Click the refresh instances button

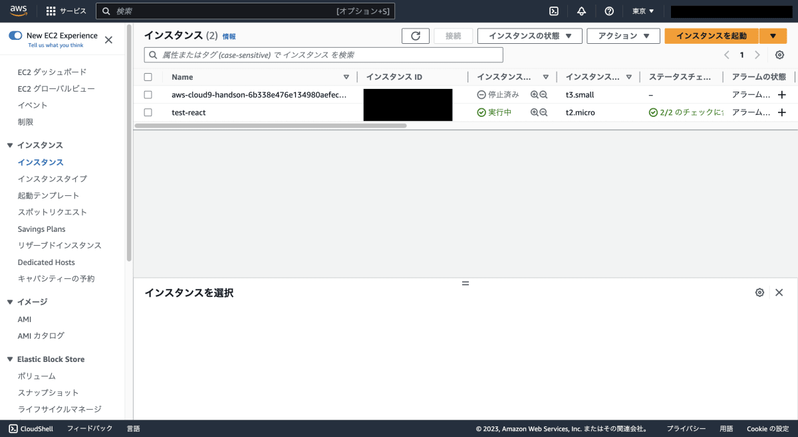pyautogui.click(x=416, y=36)
